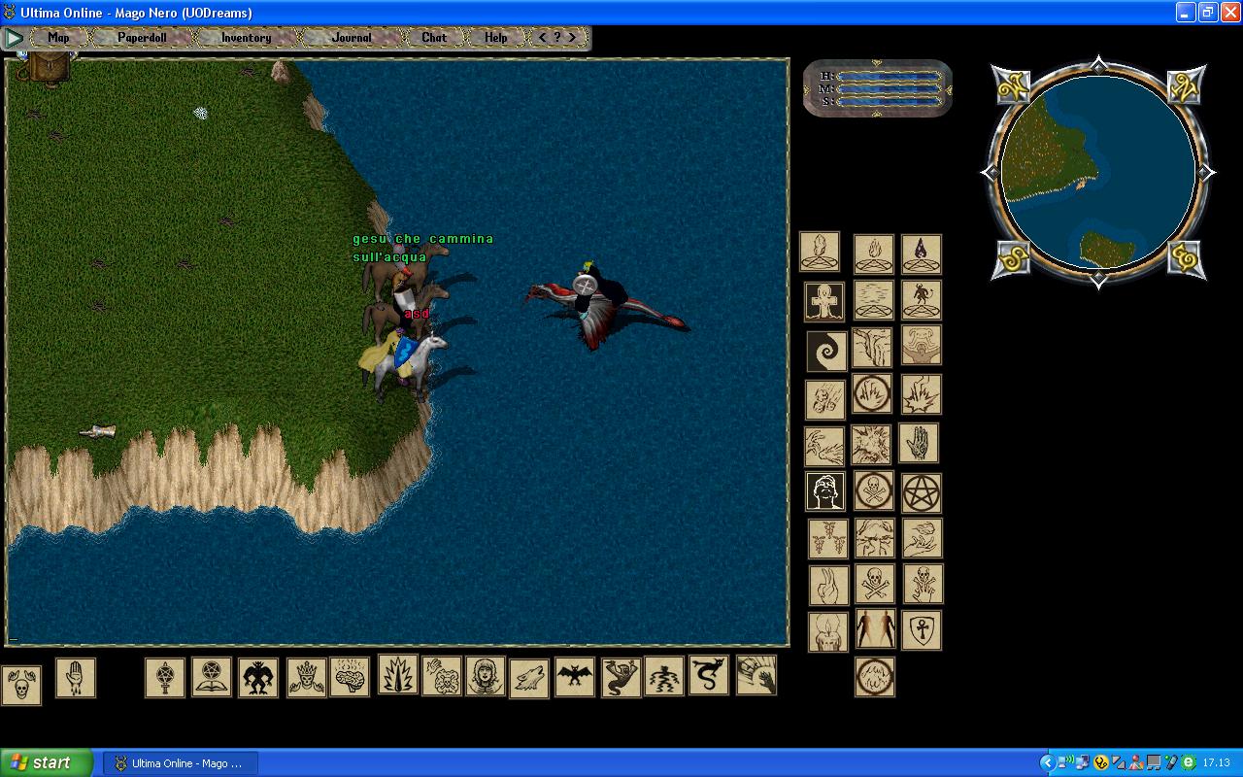Click the system tray clock showing 17.13

click(x=1216, y=763)
